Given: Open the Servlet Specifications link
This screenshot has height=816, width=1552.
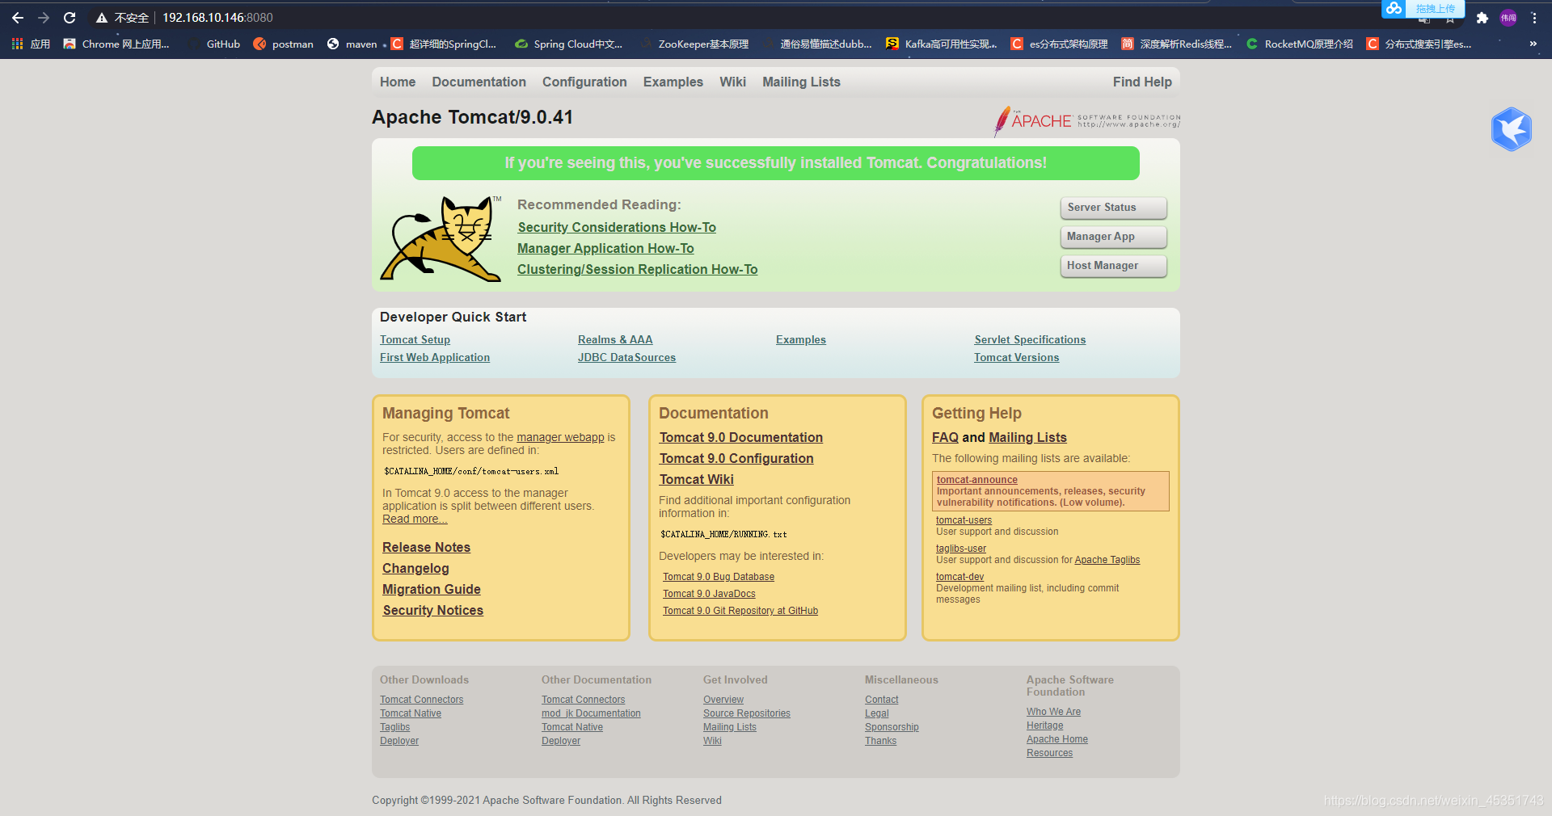Looking at the screenshot, I should point(1030,340).
